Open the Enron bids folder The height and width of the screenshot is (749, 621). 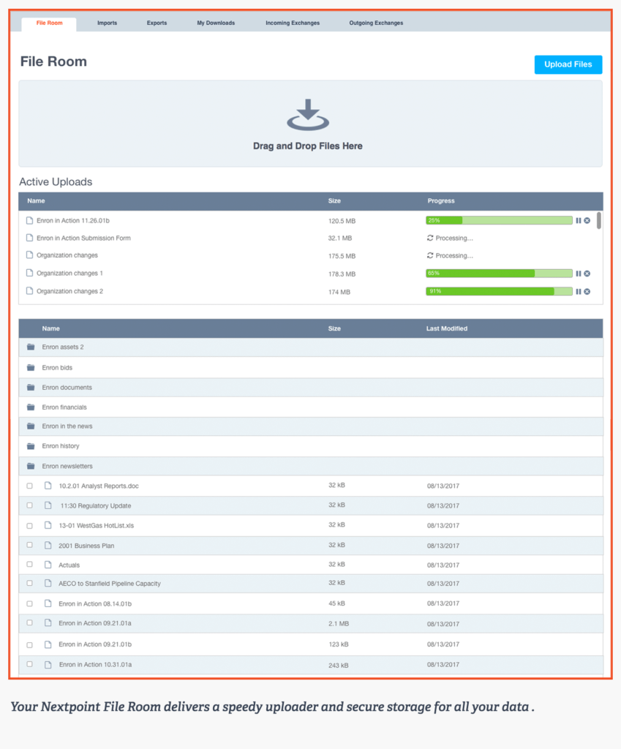tap(57, 368)
